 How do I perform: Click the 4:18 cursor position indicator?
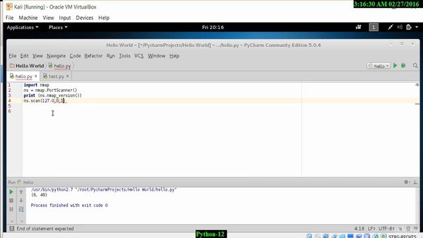(x=359, y=229)
